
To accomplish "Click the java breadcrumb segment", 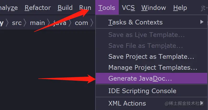I will point(59,23).
